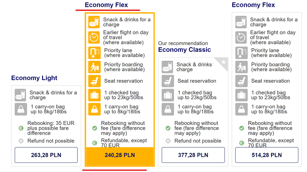
Task: Click the orange priority lane icon
Action: click(x=94, y=53)
